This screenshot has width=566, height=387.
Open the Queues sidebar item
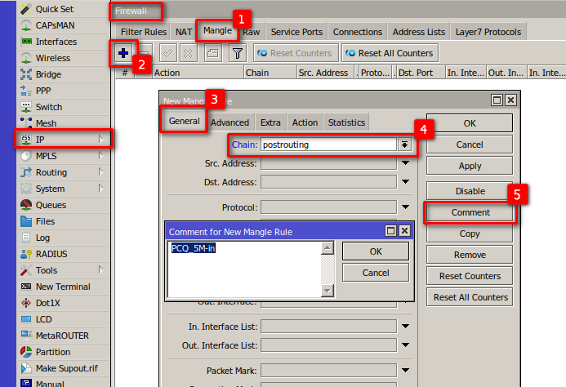click(51, 205)
